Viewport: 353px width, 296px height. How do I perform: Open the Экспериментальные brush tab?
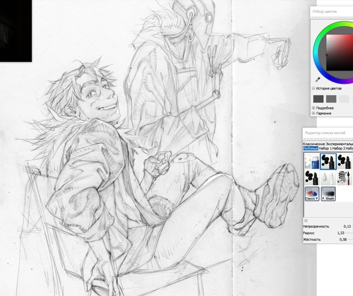click(340, 144)
